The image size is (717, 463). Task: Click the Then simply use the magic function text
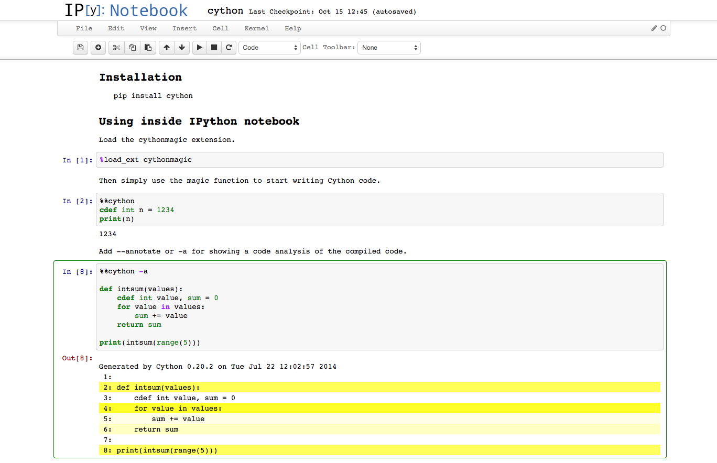240,181
